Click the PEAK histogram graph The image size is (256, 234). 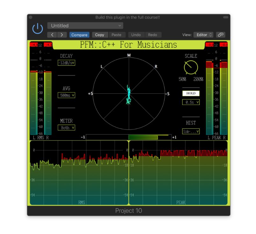pos(178,173)
